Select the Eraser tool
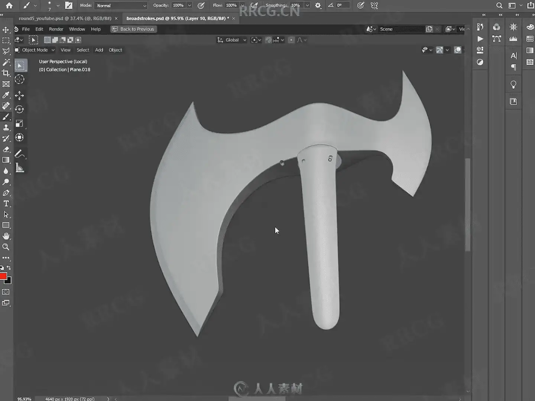The image size is (535, 401). (x=6, y=149)
